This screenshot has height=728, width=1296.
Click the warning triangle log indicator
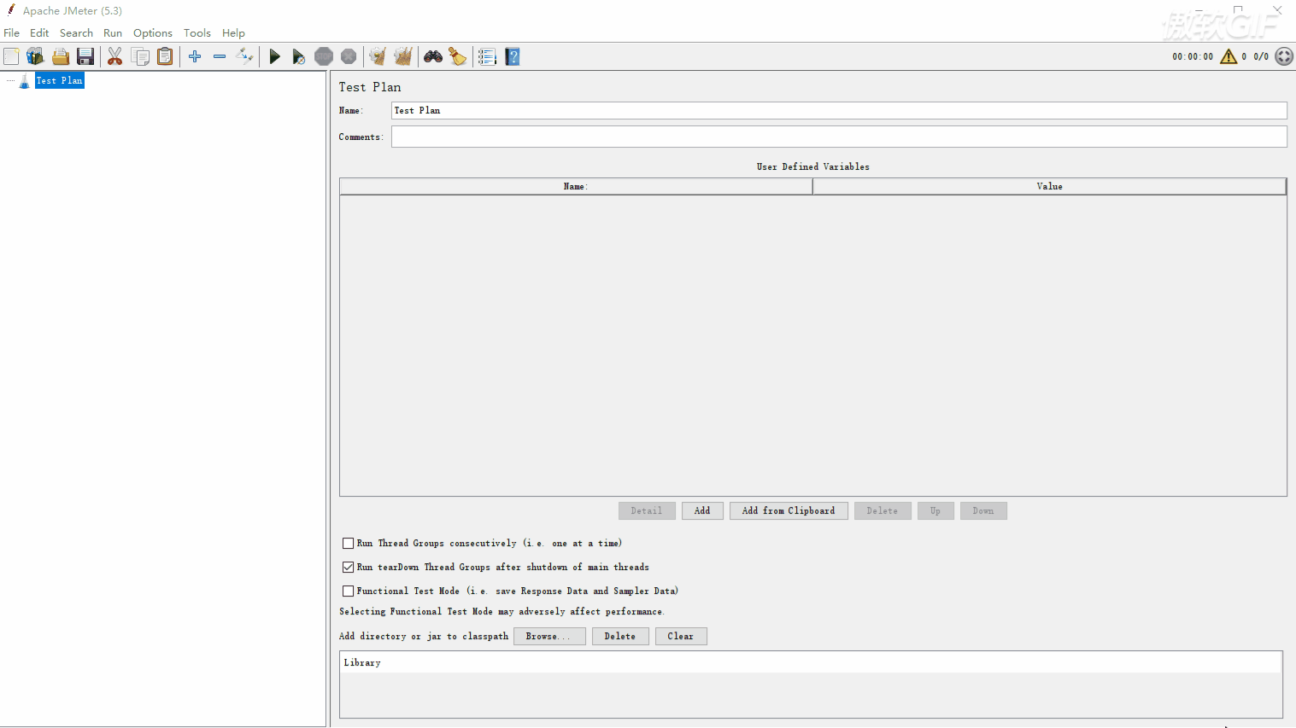(1229, 56)
